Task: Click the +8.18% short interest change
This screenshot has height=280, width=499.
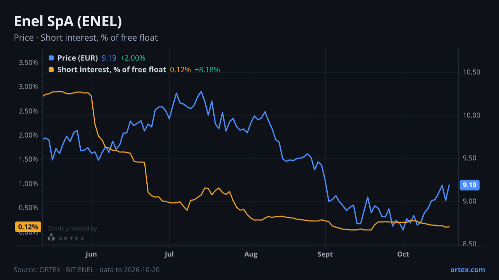Action: (207, 70)
